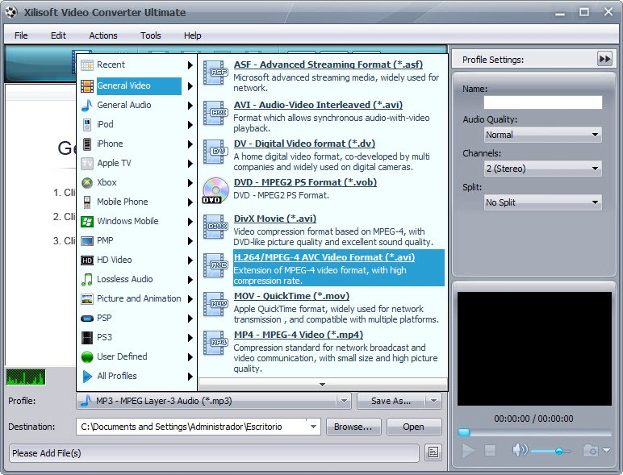Click the Name input field
Screen dimensions: 623x475
(x=543, y=102)
